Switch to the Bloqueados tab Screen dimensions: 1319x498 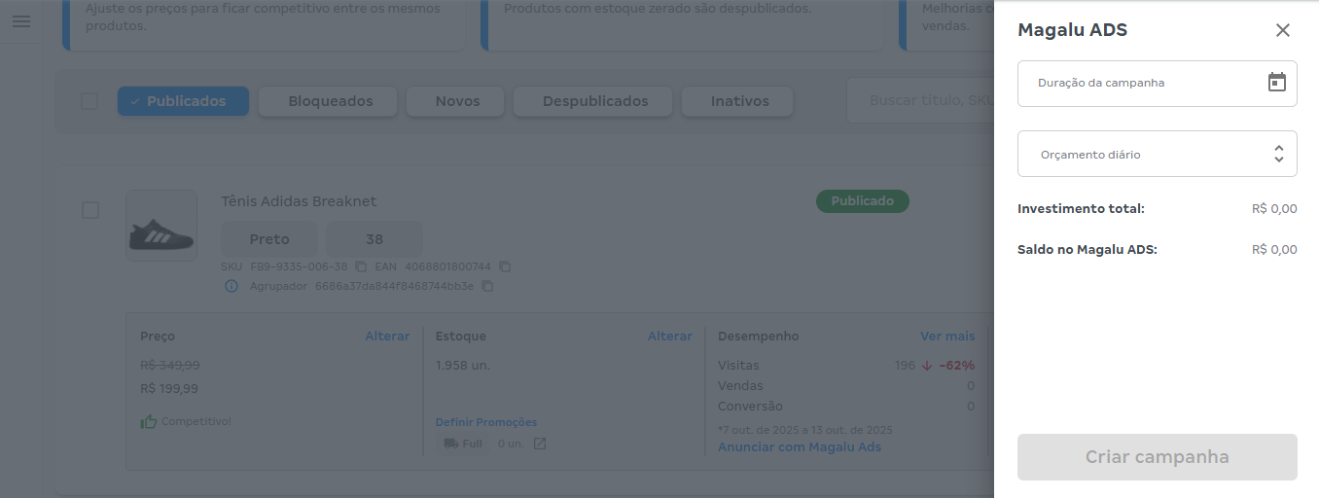[330, 101]
